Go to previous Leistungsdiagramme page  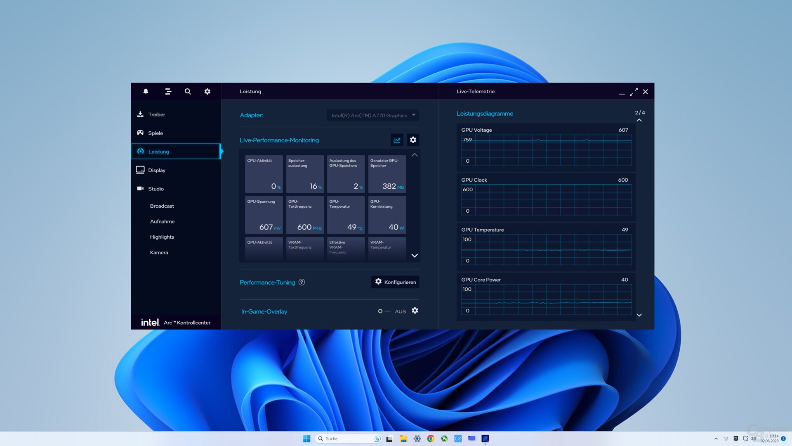[x=639, y=120]
